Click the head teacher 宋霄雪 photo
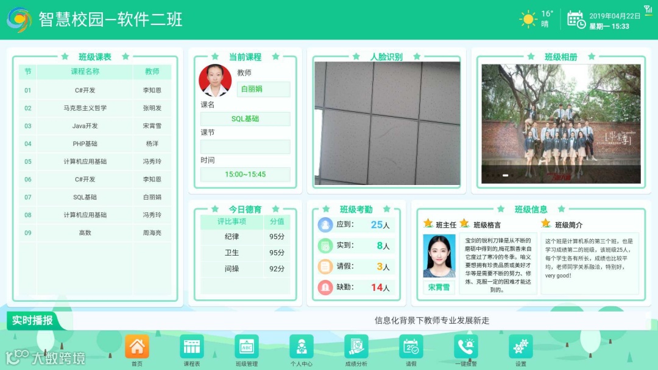This screenshot has width=658, height=370. [x=439, y=256]
